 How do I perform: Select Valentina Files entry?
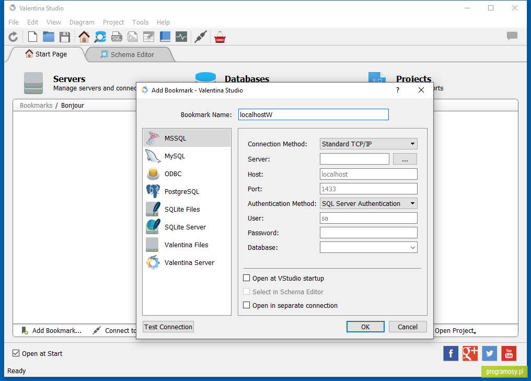click(x=187, y=245)
